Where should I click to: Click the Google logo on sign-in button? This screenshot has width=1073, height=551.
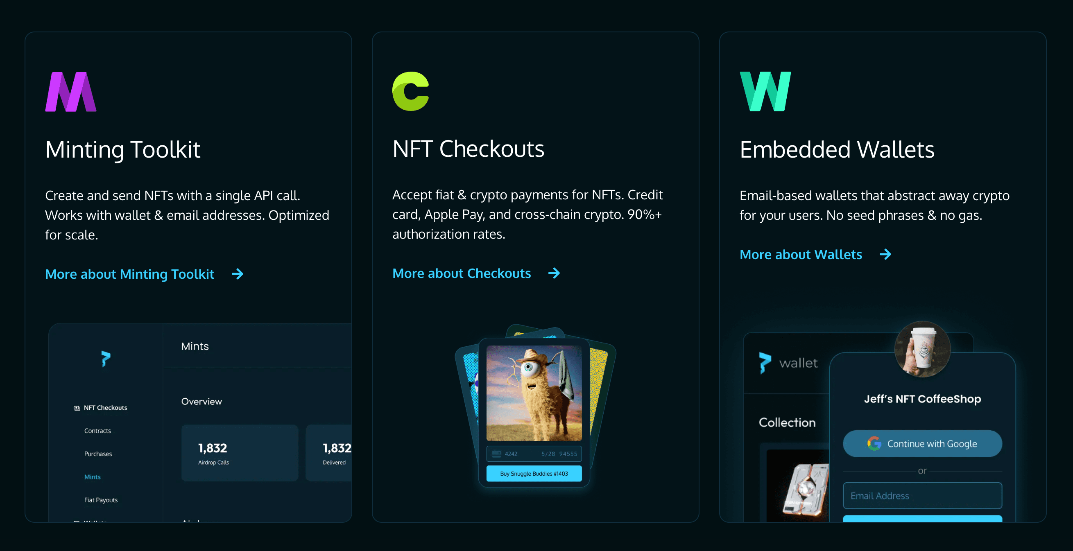click(874, 444)
